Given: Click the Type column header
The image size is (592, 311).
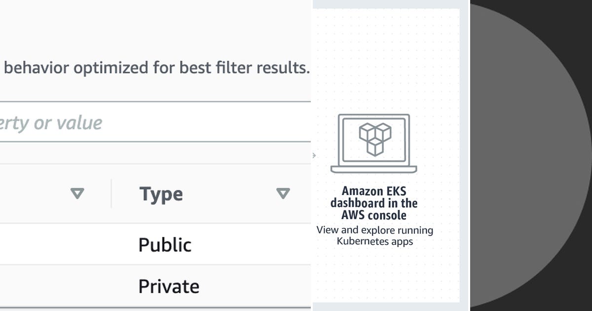Looking at the screenshot, I should click(x=162, y=194).
